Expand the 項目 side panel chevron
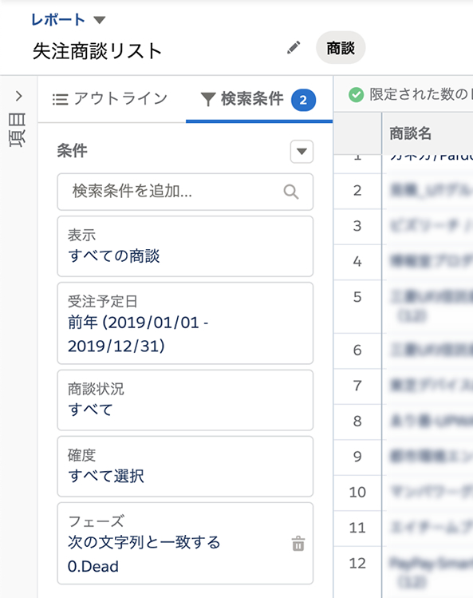The width and height of the screenshot is (473, 598). coord(18,96)
